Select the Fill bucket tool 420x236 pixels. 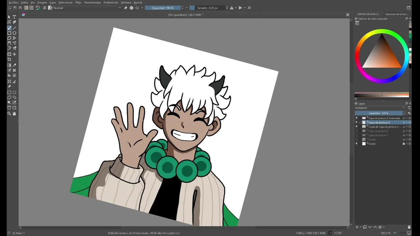click(x=9, y=75)
